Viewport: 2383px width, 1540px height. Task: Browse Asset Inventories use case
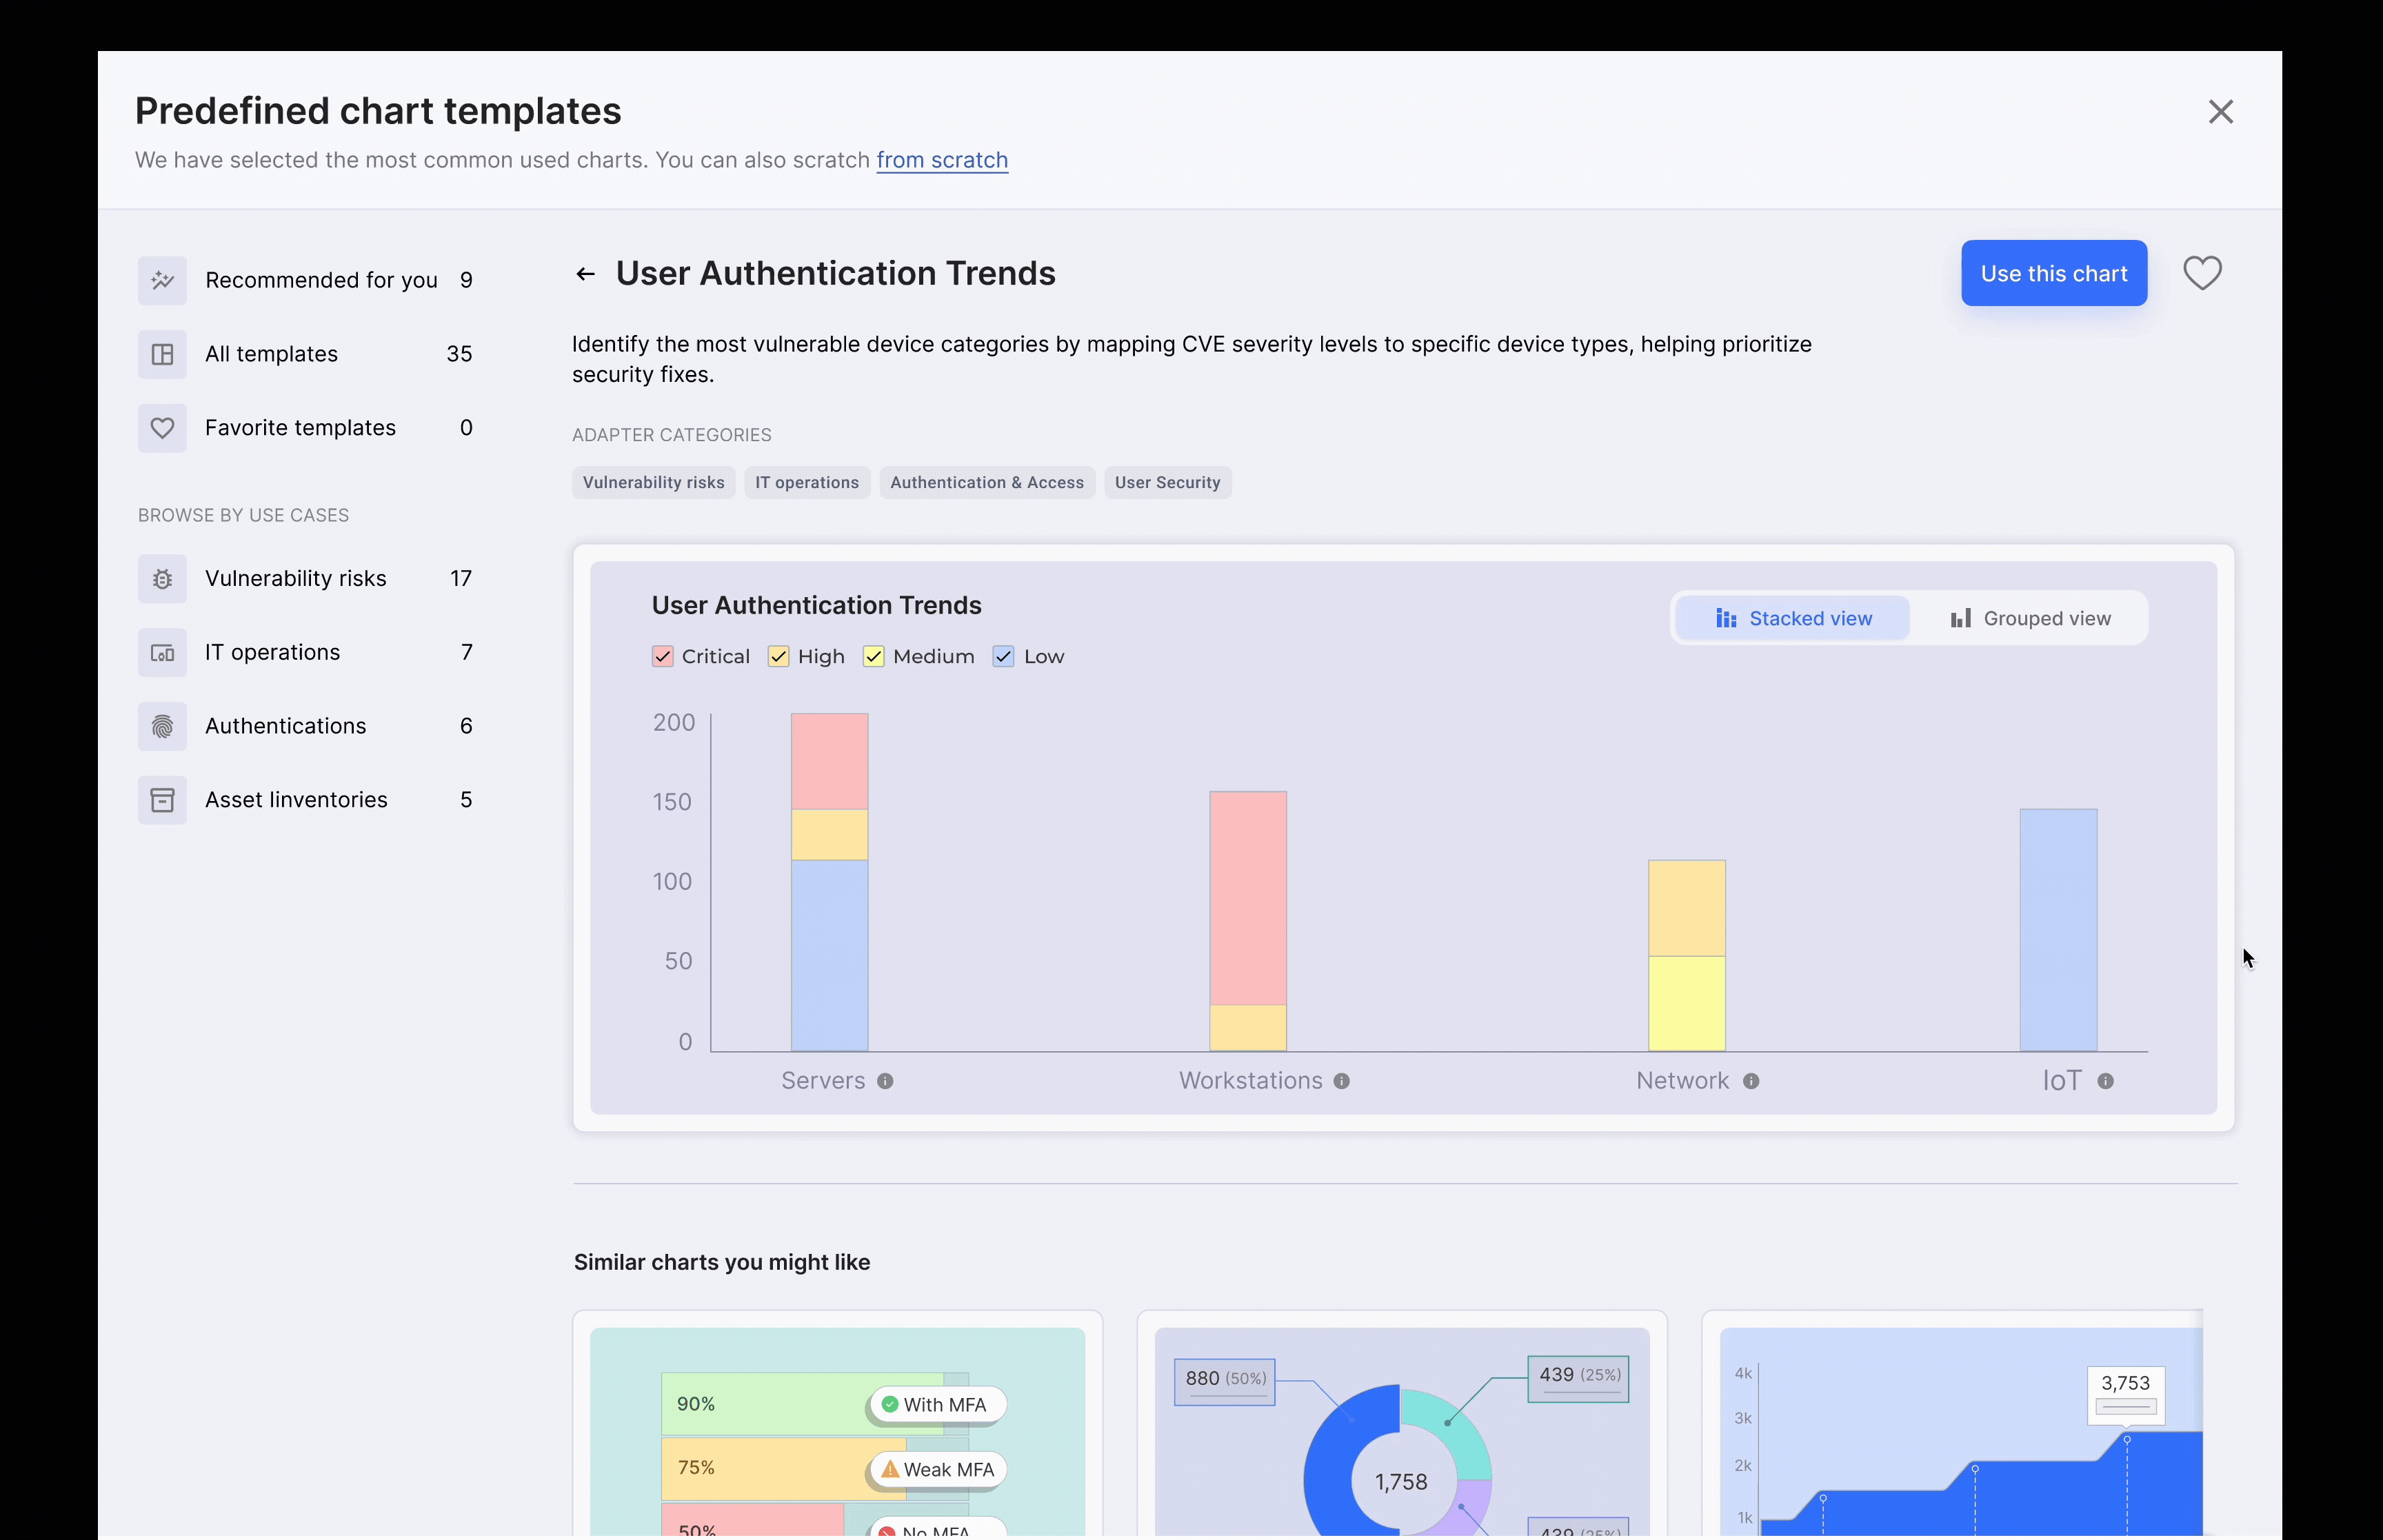pyautogui.click(x=306, y=800)
